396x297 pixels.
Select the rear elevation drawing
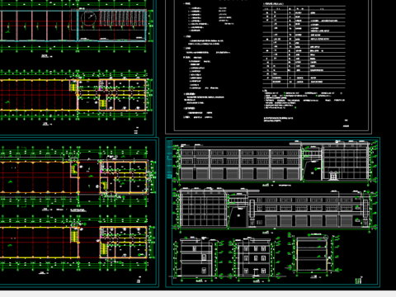(275, 208)
